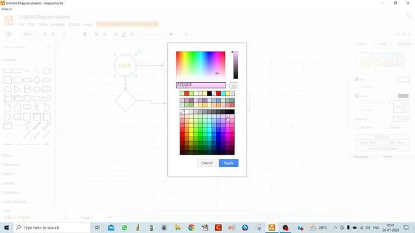The width and height of the screenshot is (415, 233).
Task: Click the More Shapes button
Action: [19, 217]
